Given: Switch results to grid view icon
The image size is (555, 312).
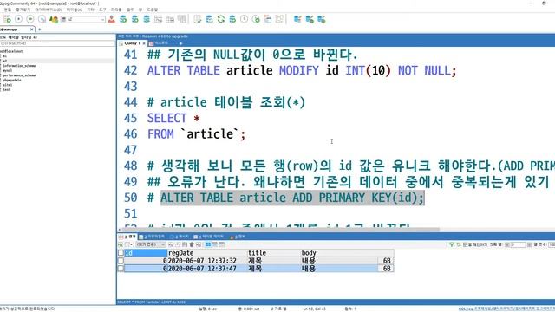Looking at the screenshot, I should point(208,244).
